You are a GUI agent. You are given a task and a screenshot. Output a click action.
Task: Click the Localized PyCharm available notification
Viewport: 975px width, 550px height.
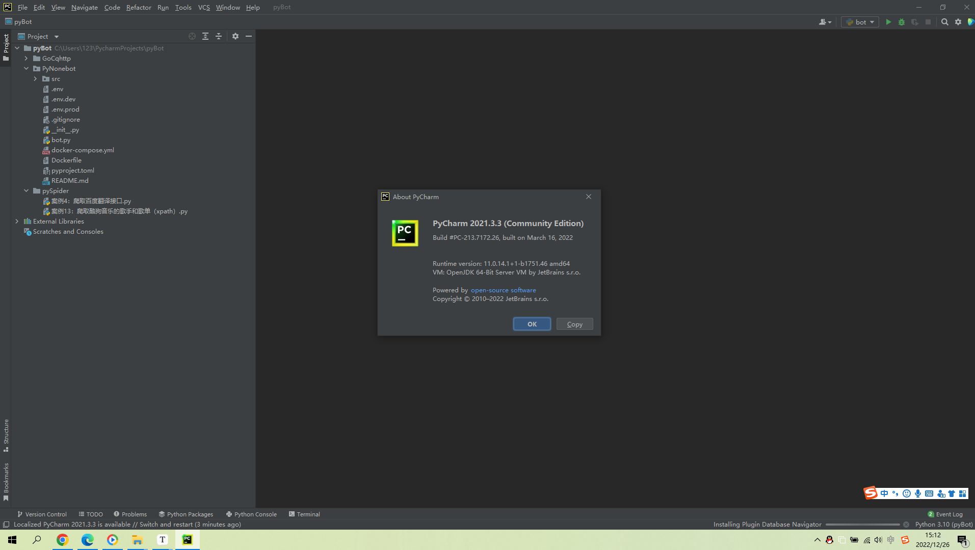127,525
